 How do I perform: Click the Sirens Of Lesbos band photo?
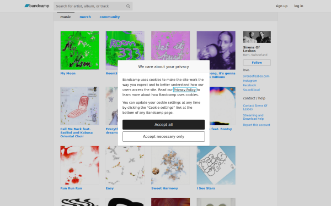pyautogui.click(x=257, y=37)
